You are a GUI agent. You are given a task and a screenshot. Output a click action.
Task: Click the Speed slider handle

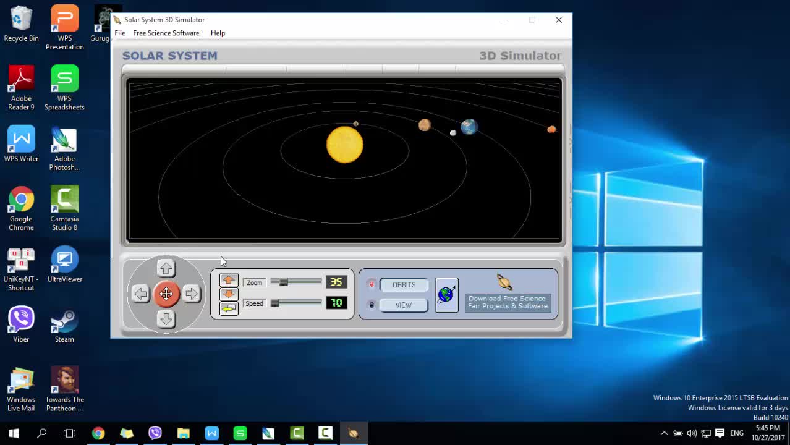pyautogui.click(x=275, y=303)
